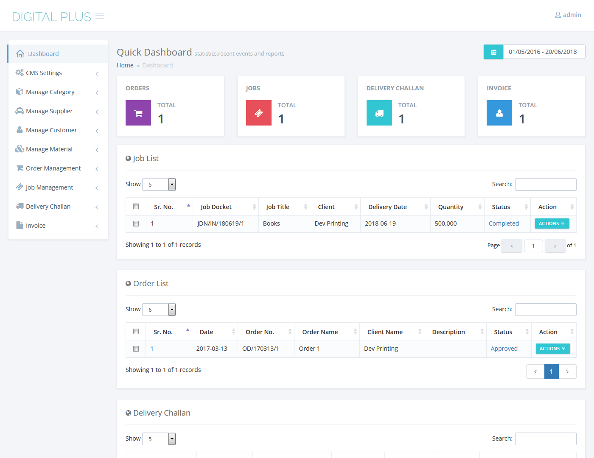
Task: Click the Home breadcrumb link
Action: coord(125,65)
